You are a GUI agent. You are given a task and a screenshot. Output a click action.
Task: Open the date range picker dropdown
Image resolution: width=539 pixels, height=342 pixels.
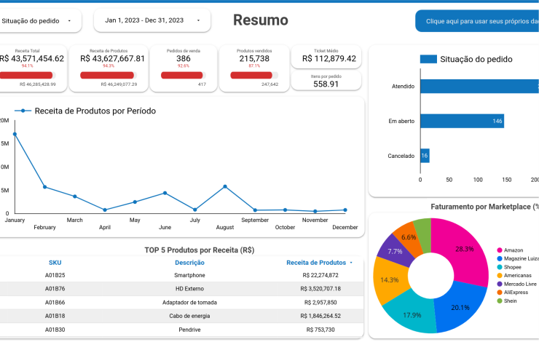tap(152, 21)
